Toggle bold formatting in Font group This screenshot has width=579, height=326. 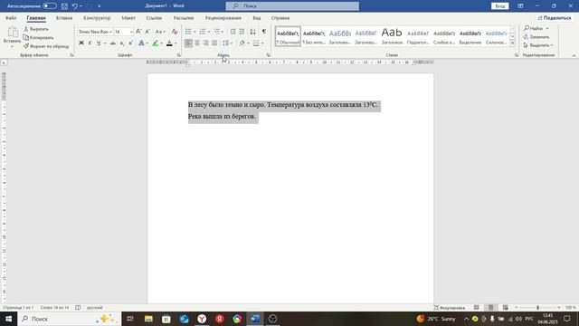click(x=81, y=43)
